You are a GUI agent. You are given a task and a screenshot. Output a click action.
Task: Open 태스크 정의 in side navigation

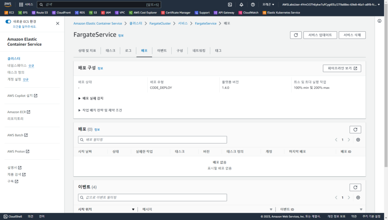[16, 72]
